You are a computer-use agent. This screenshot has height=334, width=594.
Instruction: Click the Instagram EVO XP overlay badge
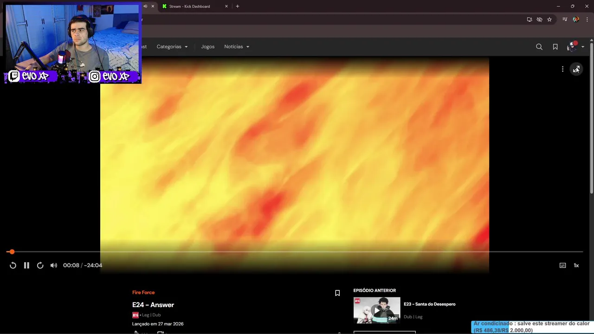(x=114, y=77)
